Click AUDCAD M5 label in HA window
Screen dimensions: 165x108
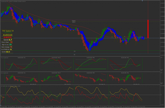pos(91,73)
